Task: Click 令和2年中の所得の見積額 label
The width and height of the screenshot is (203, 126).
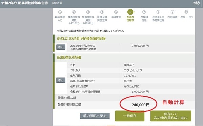Action: (85, 92)
